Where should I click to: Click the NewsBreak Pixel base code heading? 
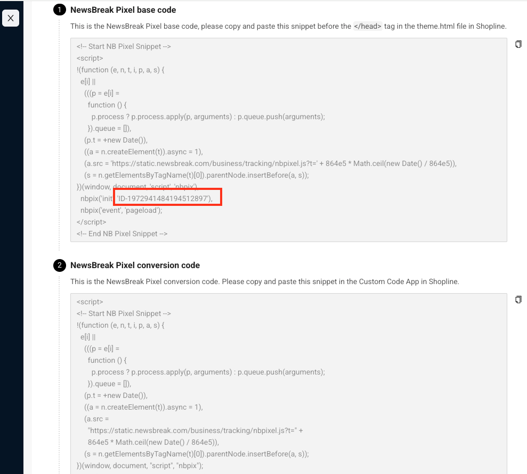(123, 10)
